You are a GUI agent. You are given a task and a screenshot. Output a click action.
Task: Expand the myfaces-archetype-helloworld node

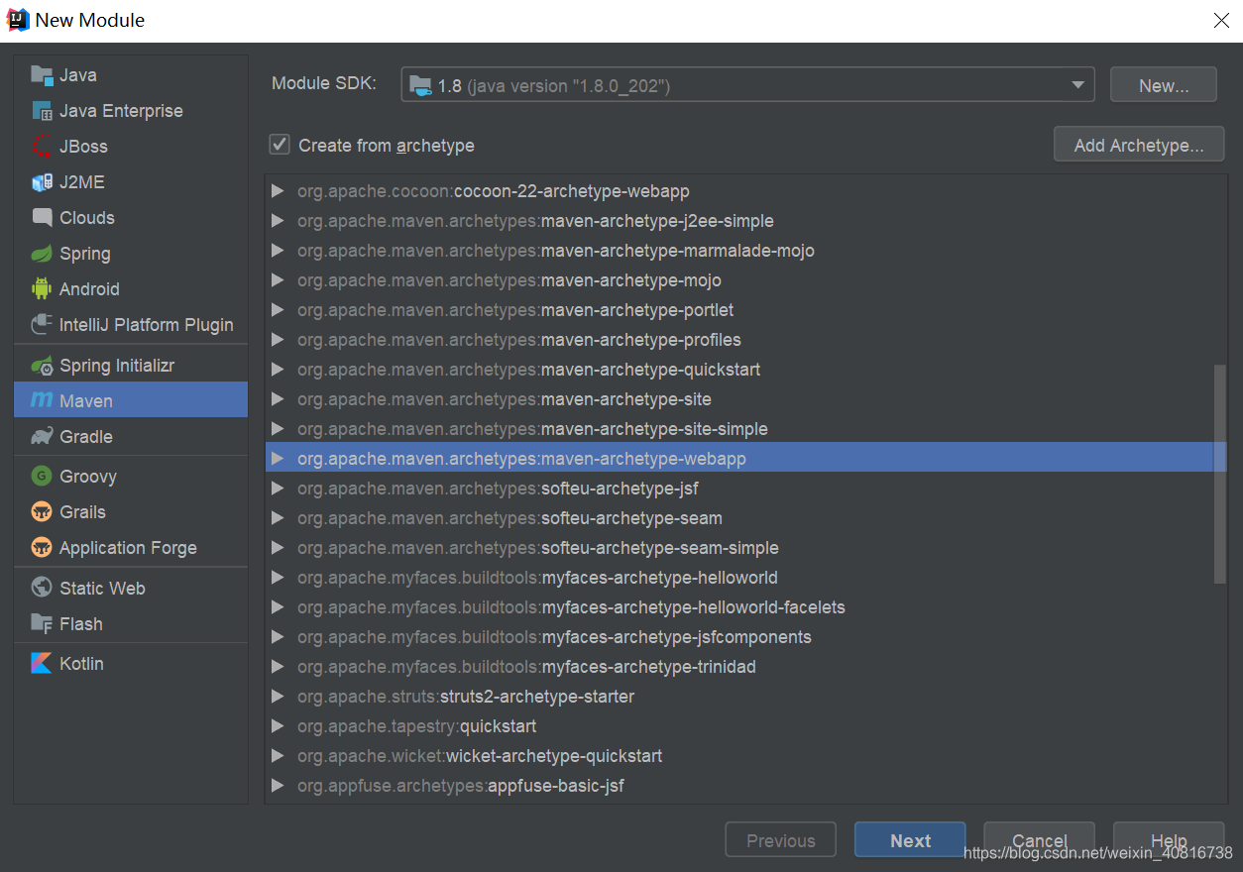tap(278, 578)
